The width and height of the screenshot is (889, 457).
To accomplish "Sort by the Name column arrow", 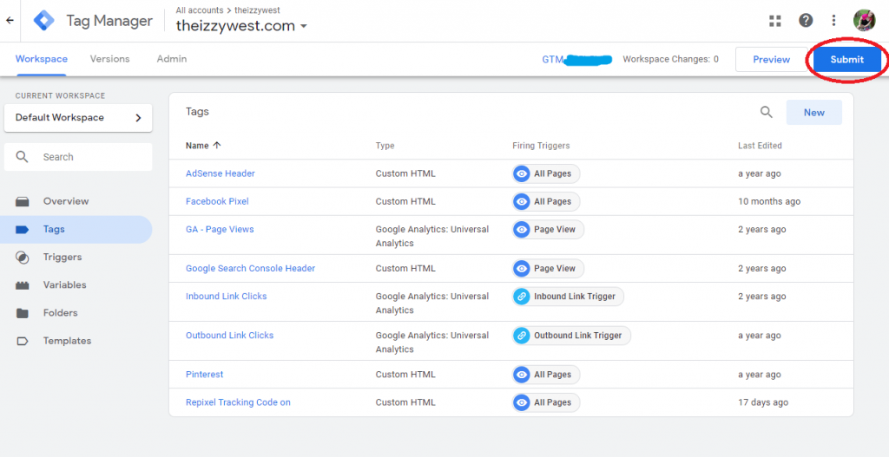I will (x=216, y=146).
